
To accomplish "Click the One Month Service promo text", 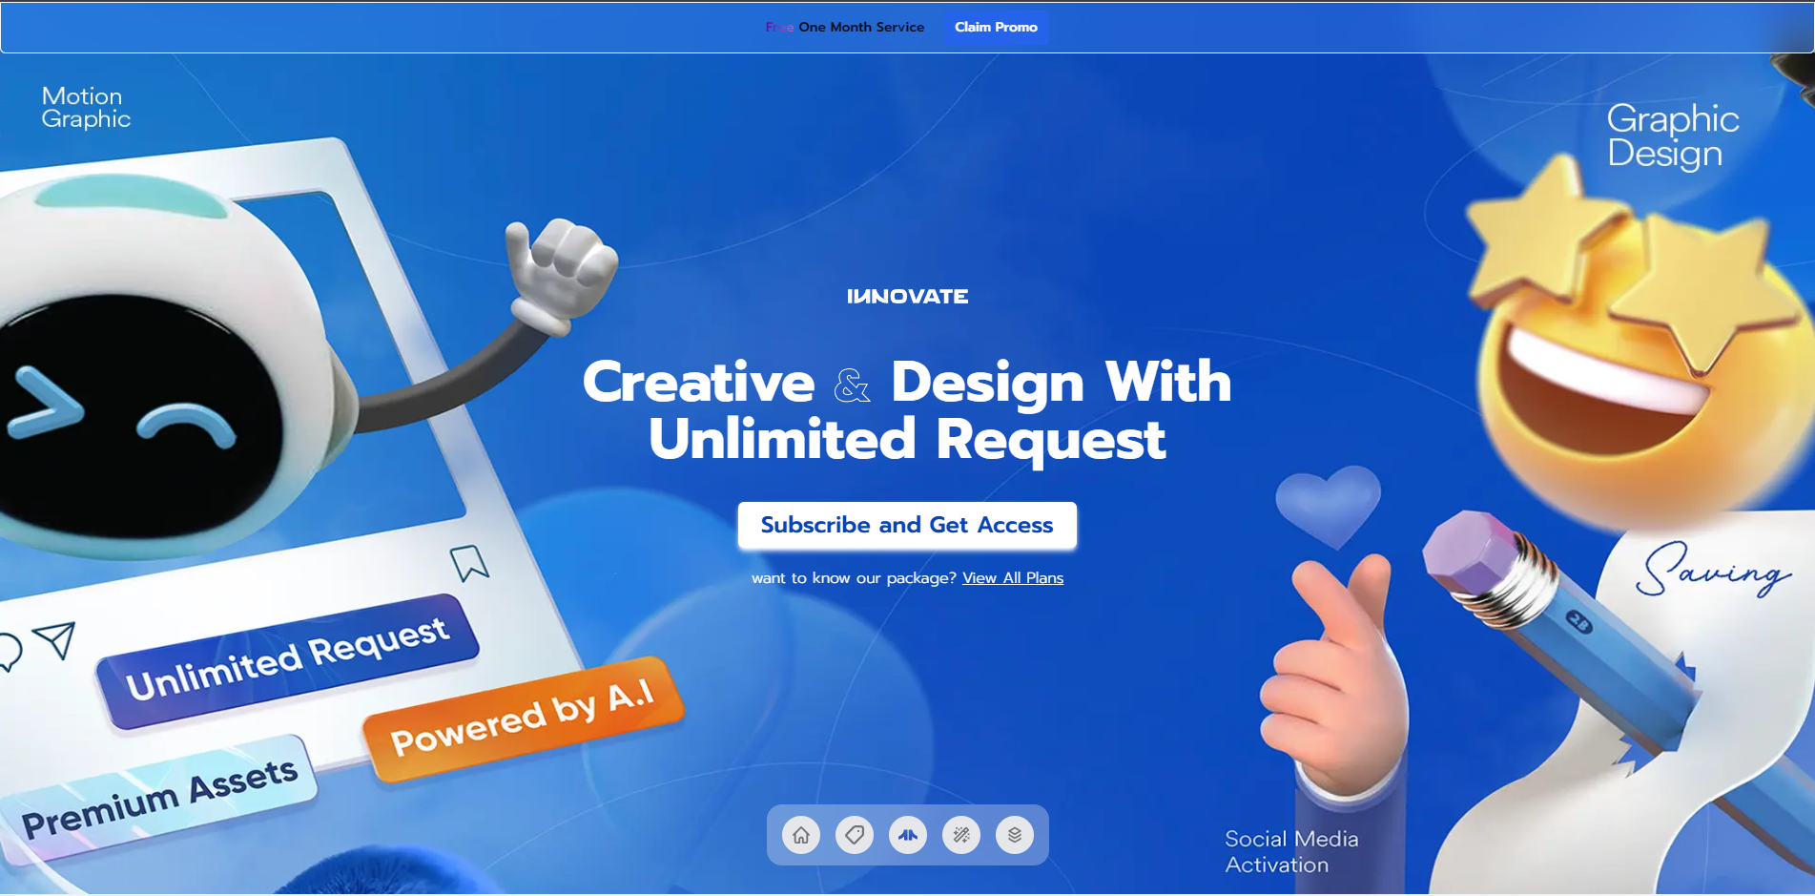I will [x=860, y=28].
